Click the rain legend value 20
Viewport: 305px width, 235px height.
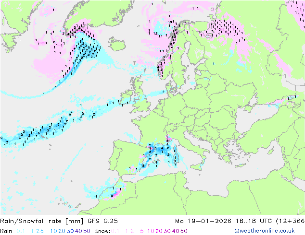pyautogui.click(x=62, y=231)
